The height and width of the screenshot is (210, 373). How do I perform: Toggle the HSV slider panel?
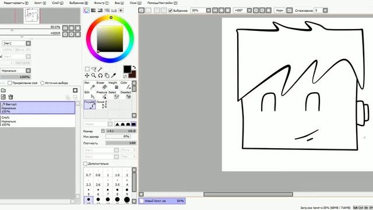pyautogui.click(x=100, y=10)
